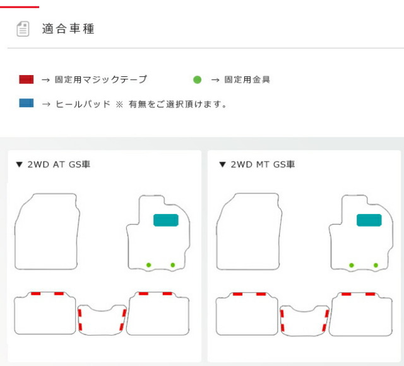The image size is (404, 366).
Task: Click the document icon beside 適合車種
Action: 23,28
